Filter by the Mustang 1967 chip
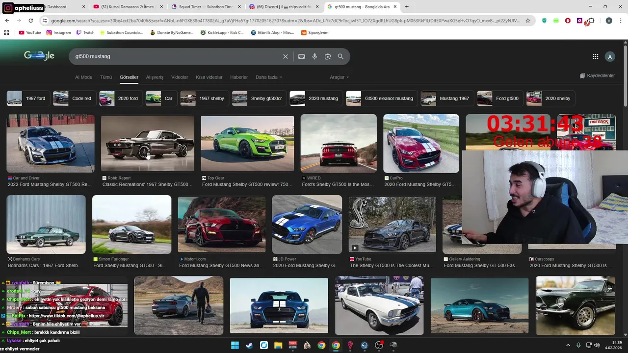This screenshot has width=628, height=353. click(447, 98)
